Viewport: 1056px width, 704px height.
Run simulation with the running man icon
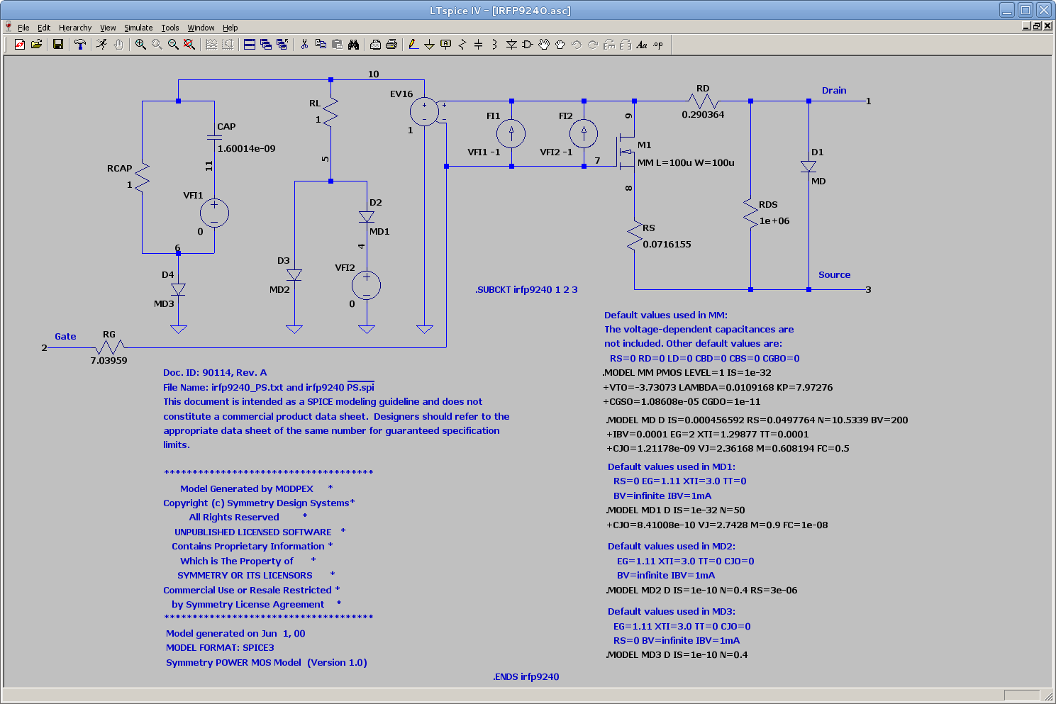click(x=102, y=45)
